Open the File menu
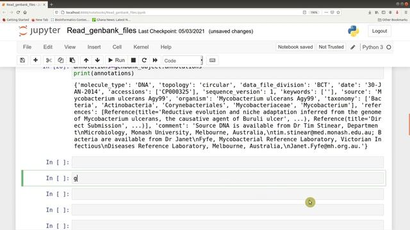 click(x=27, y=47)
